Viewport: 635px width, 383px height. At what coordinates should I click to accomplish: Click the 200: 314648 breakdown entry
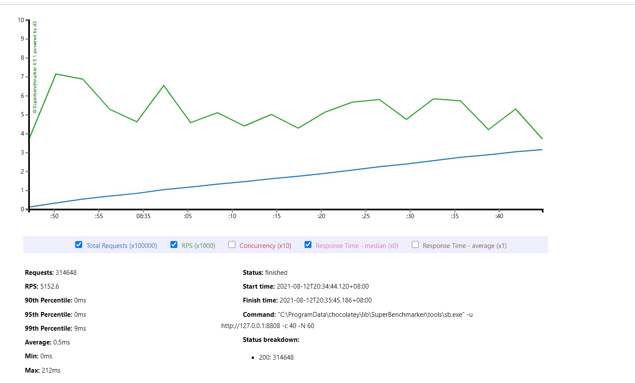[x=276, y=357]
